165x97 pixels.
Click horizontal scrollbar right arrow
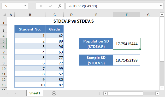pos(157,93)
